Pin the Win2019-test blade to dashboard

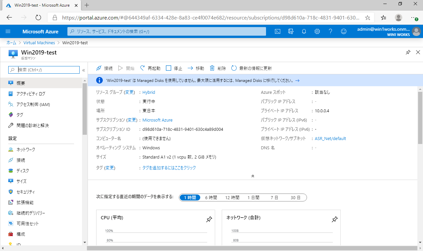(408, 52)
